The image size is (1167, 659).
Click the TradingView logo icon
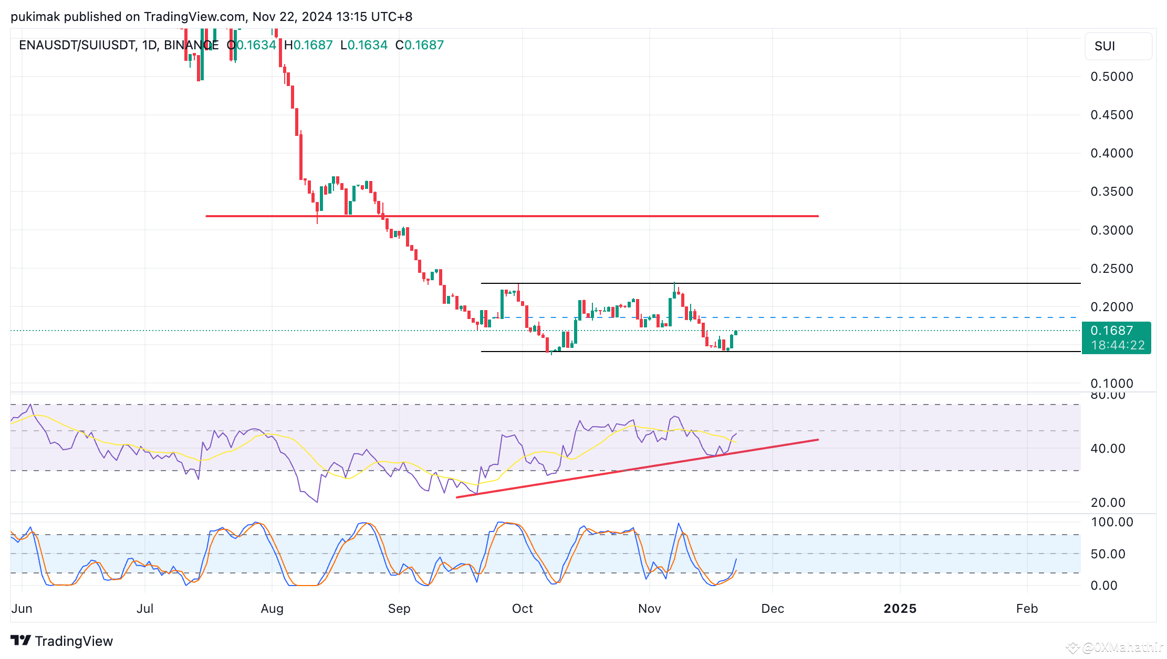(21, 641)
